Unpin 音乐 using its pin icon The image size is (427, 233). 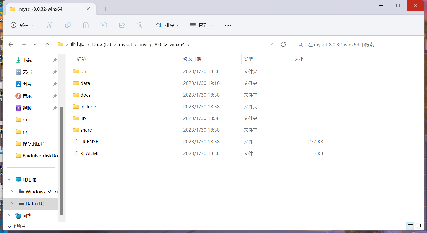55,96
